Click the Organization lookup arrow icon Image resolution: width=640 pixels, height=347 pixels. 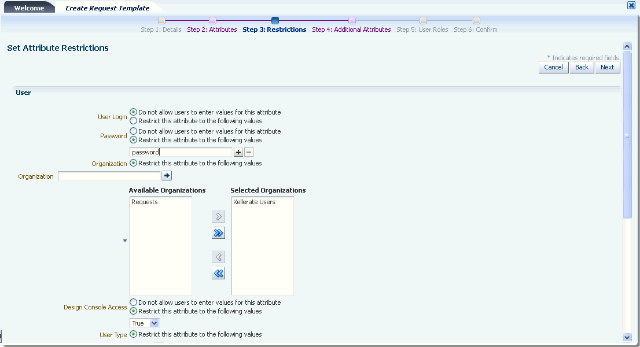coord(167,175)
